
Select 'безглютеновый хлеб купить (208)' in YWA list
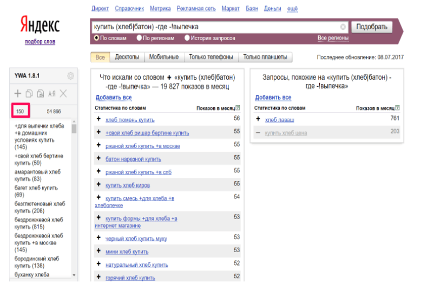(40, 207)
